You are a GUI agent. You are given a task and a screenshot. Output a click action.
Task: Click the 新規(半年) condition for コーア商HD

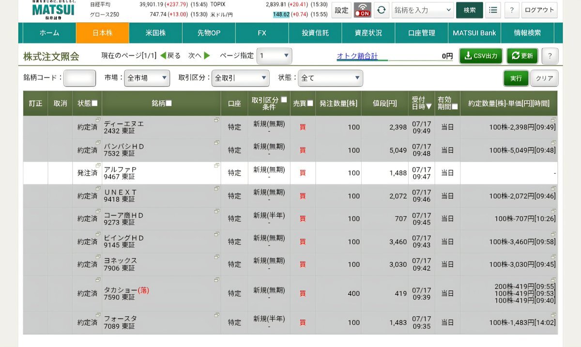(x=269, y=215)
